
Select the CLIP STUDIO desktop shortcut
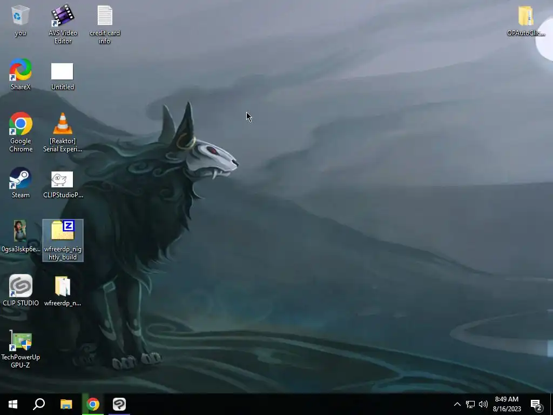21,290
